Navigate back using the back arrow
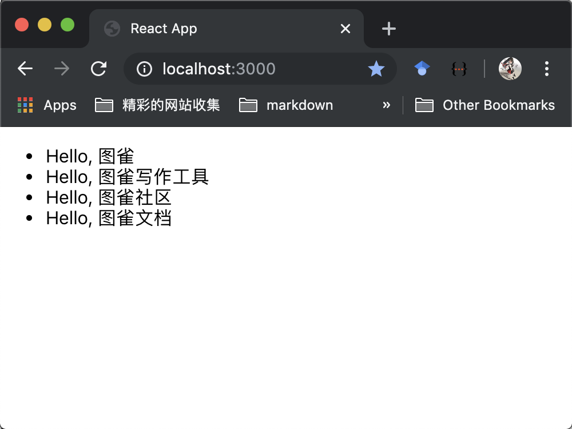 point(25,68)
